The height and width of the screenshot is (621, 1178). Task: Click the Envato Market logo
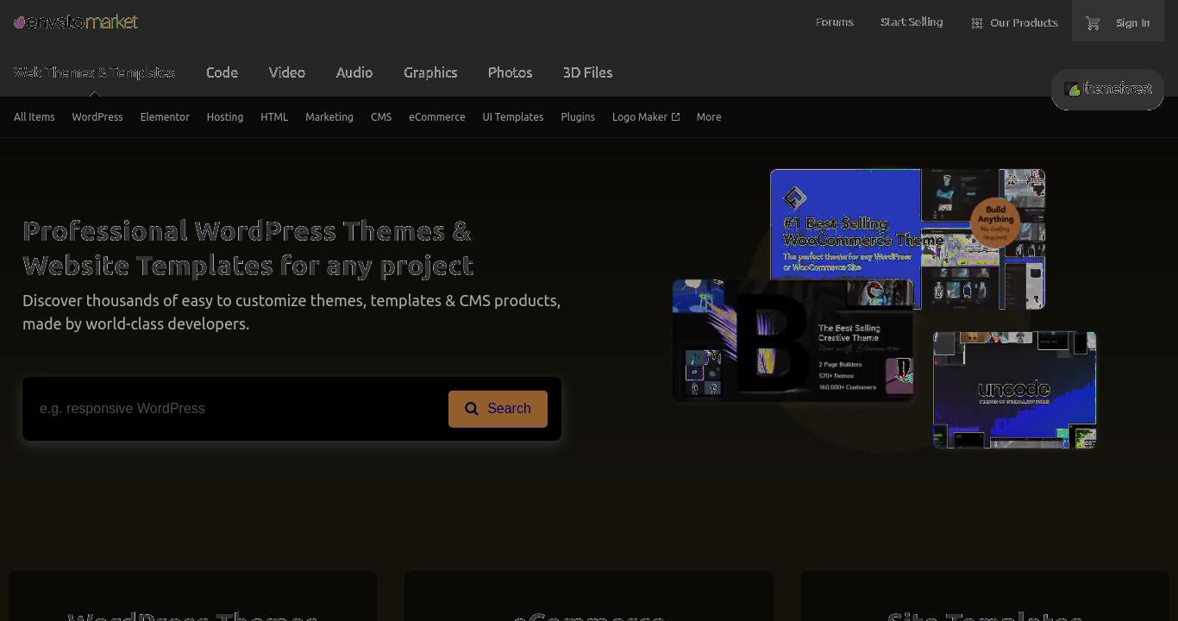click(x=76, y=22)
